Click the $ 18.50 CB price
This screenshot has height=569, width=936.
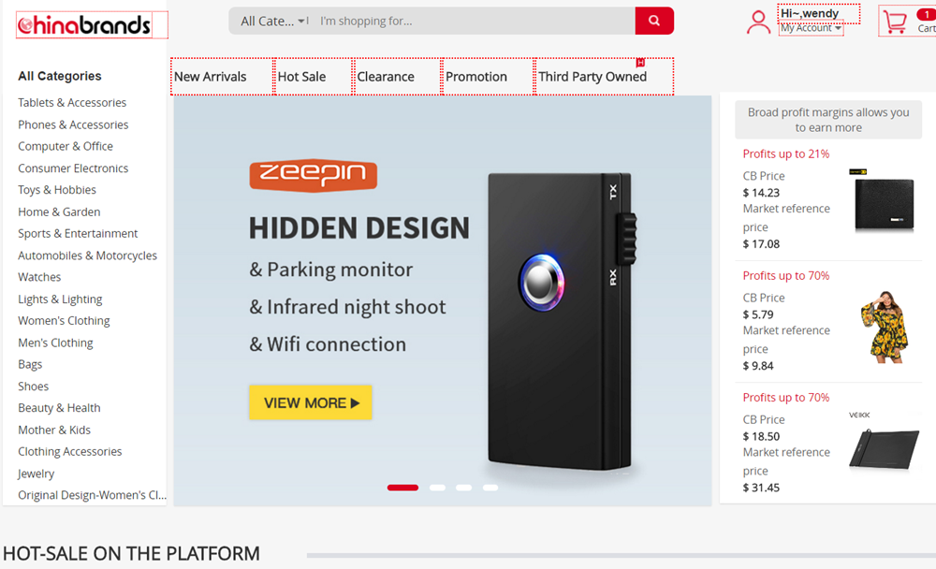pos(761,436)
